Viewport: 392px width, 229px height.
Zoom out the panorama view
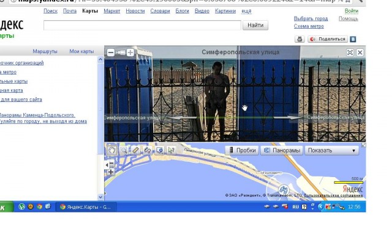coord(111,53)
